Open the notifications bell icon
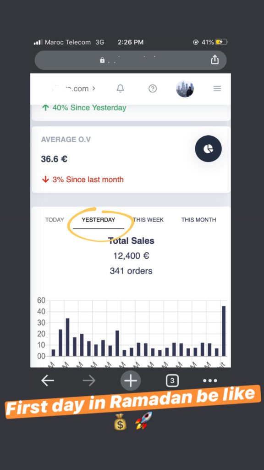Image resolution: width=264 pixels, height=470 pixels. point(121,89)
